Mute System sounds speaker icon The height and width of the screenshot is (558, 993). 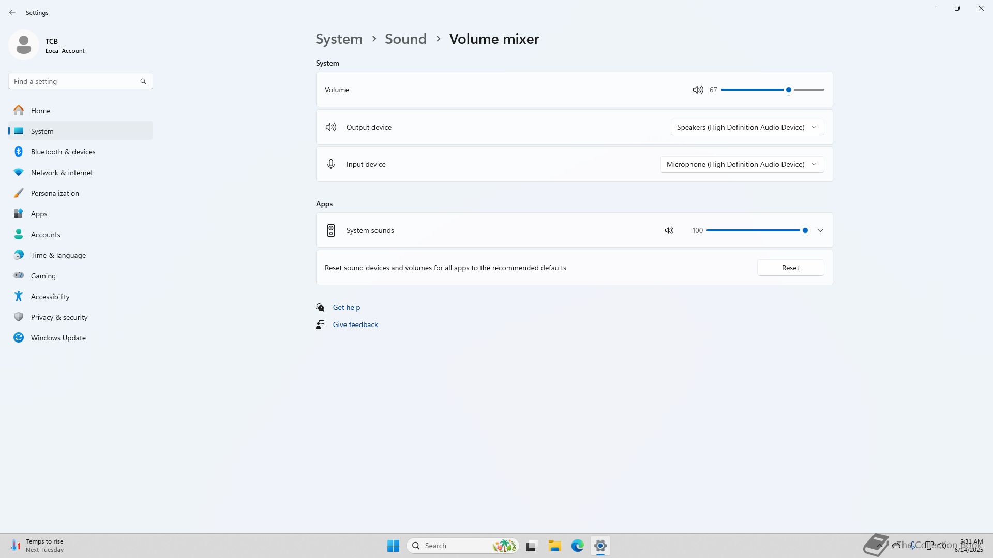pyautogui.click(x=669, y=230)
